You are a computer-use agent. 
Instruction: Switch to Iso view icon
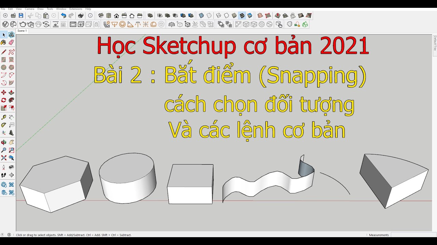101,16
